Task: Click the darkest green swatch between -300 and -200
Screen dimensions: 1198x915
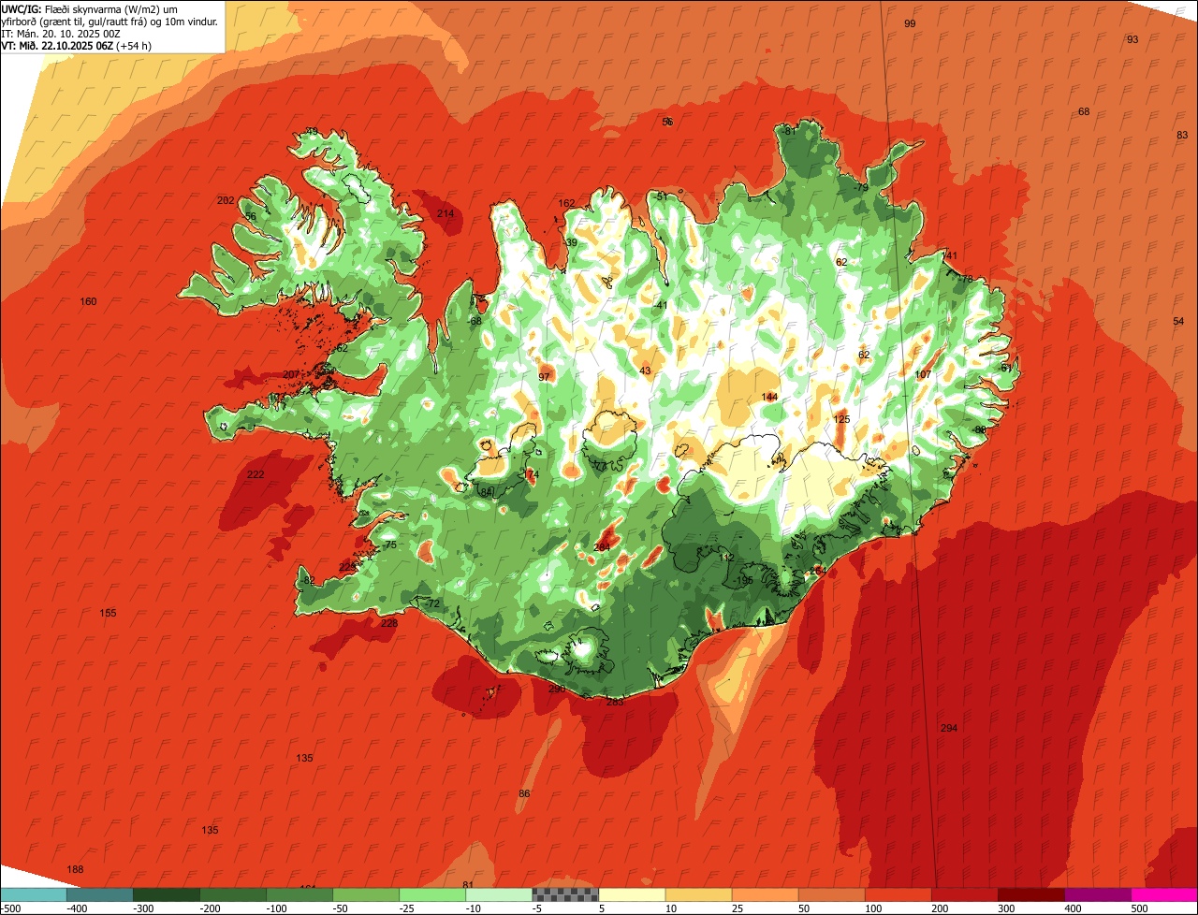Action: (167, 895)
